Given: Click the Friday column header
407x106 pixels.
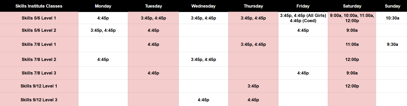Looking at the screenshot, I should click(303, 6).
